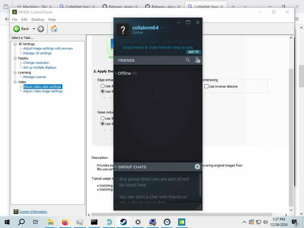Open System Information link
The height and width of the screenshot is (228, 304).
tap(33, 212)
